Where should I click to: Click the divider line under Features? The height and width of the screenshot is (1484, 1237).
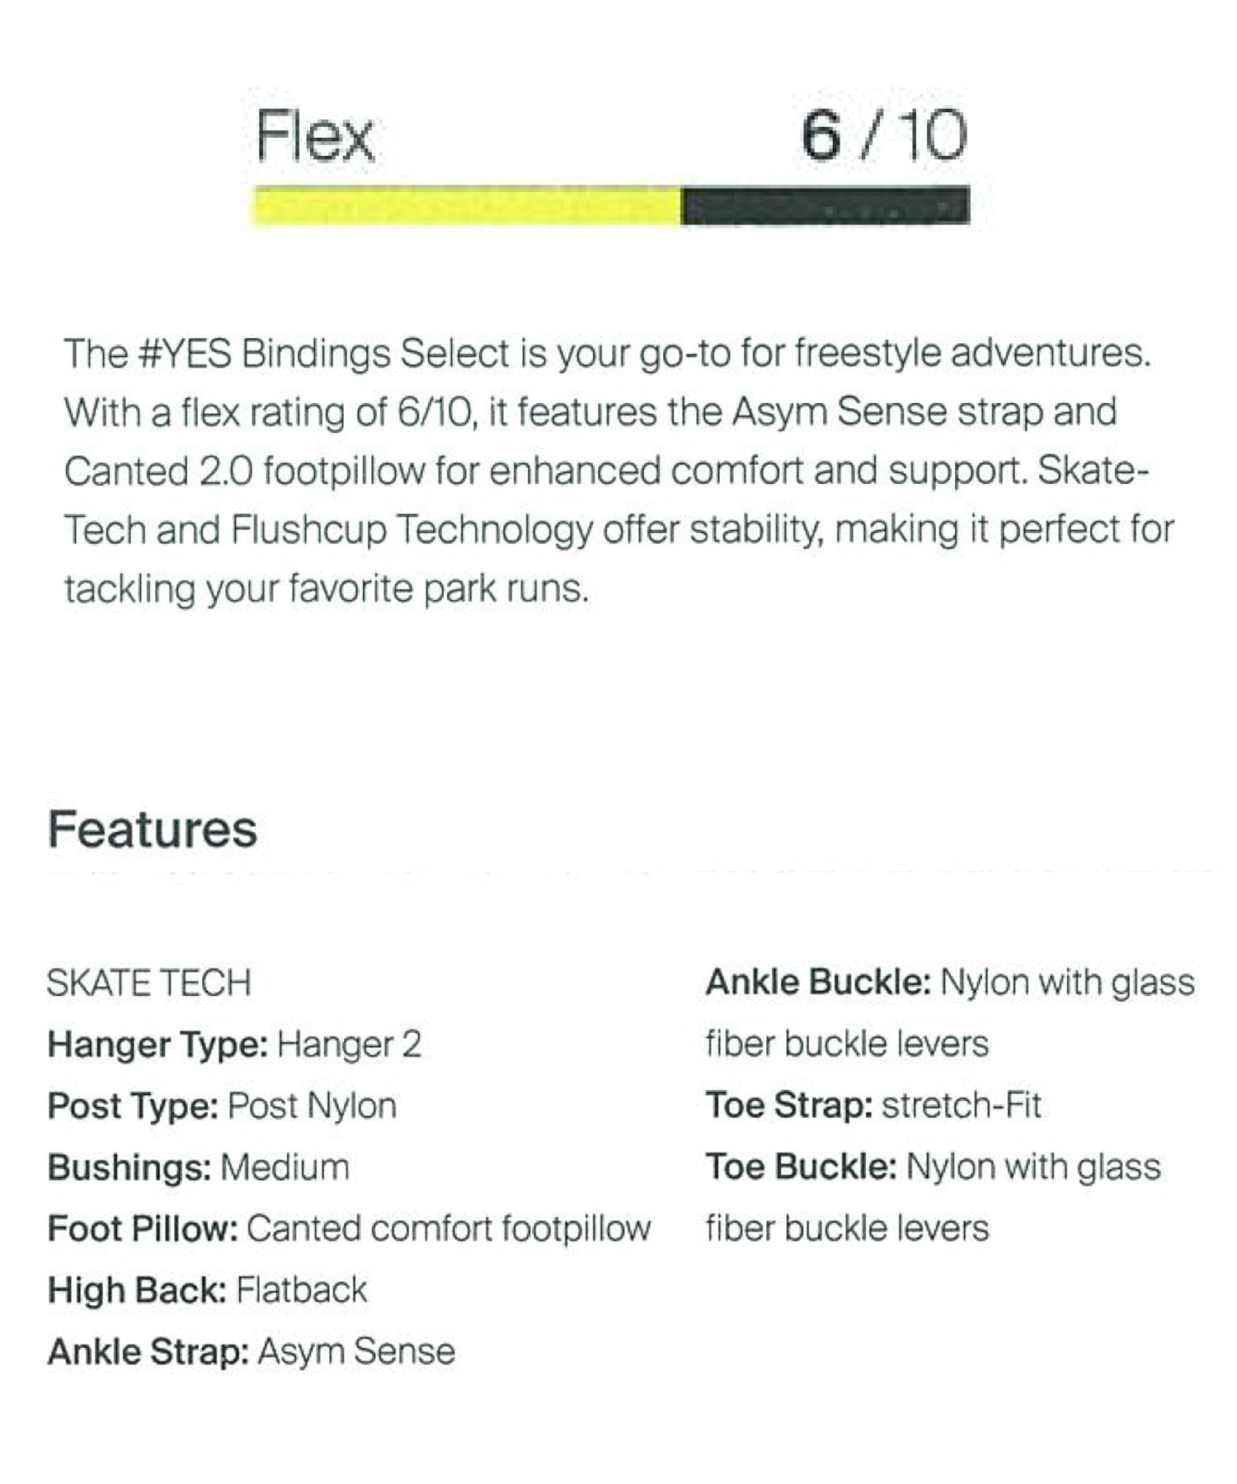pyautogui.click(x=633, y=871)
